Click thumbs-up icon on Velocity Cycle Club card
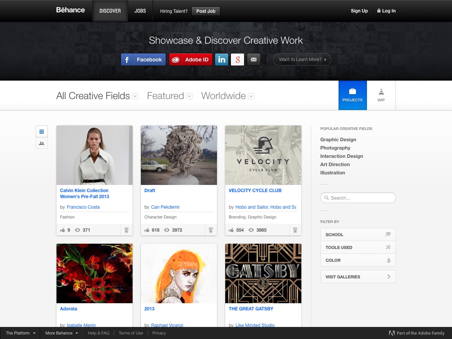The width and height of the screenshot is (452, 339). 231,230
